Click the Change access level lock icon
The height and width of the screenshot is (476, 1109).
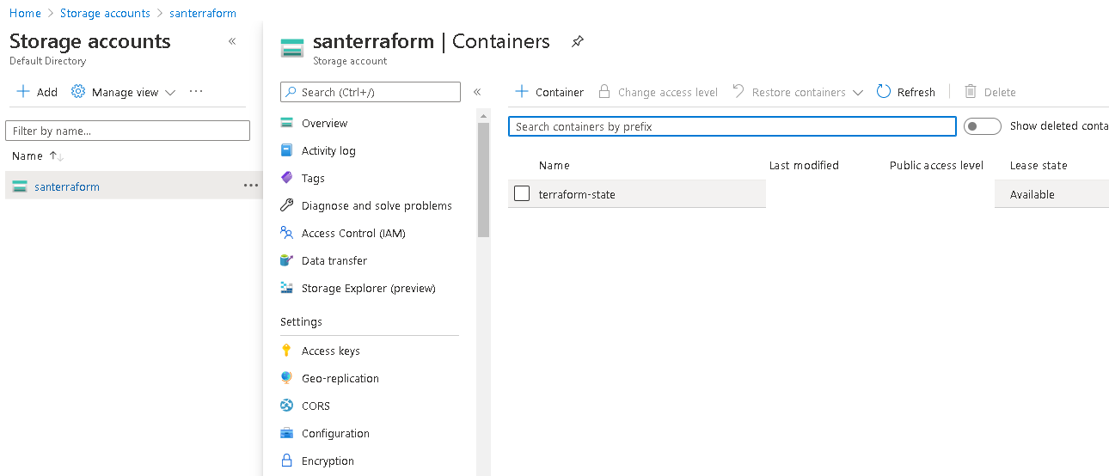(604, 91)
